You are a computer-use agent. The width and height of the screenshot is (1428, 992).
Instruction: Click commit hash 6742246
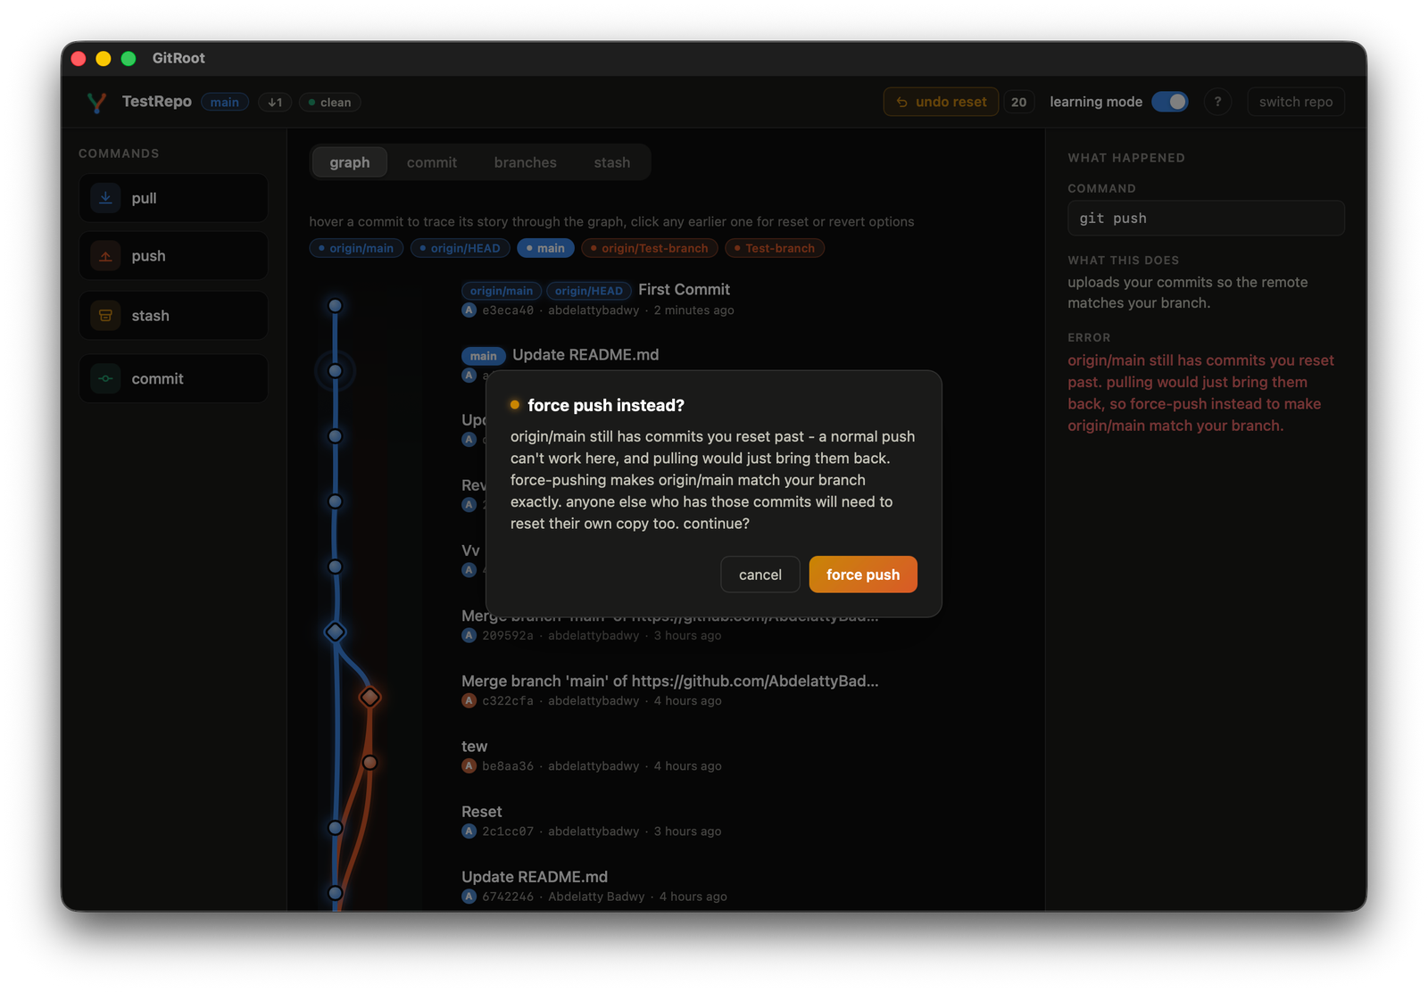tap(508, 897)
